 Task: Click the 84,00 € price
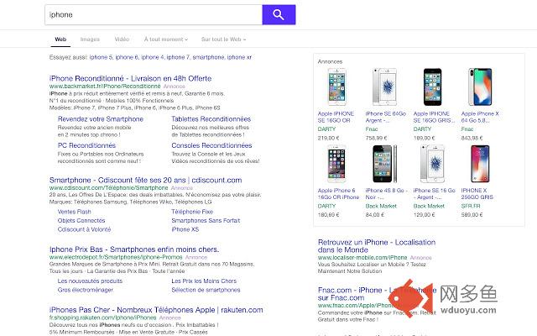tap(375, 215)
